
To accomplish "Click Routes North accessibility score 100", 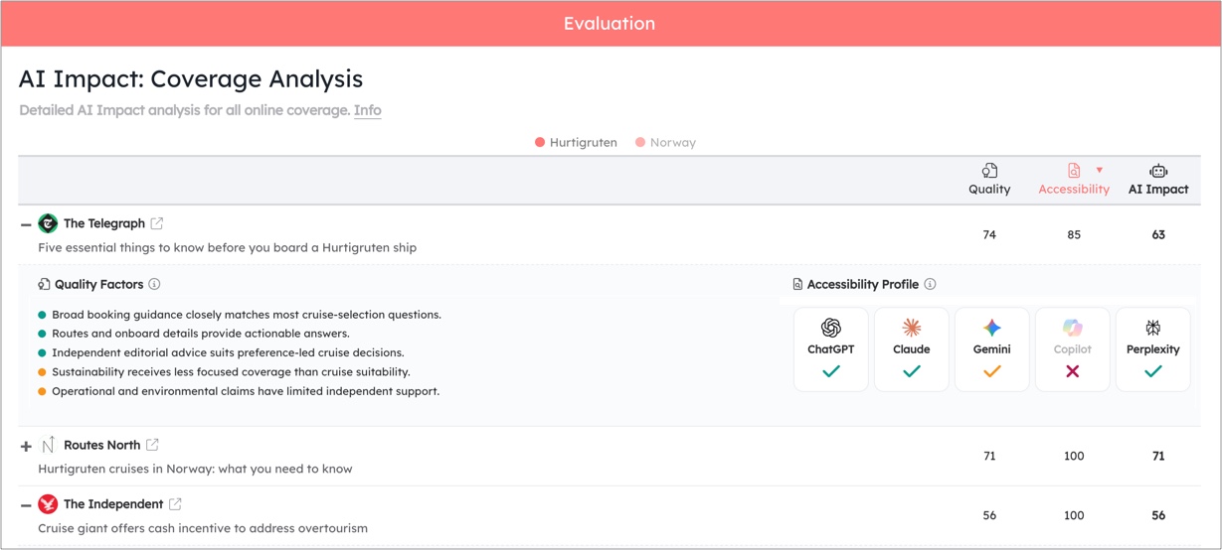I will click(1074, 457).
